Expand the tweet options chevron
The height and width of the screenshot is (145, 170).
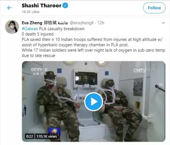(163, 23)
